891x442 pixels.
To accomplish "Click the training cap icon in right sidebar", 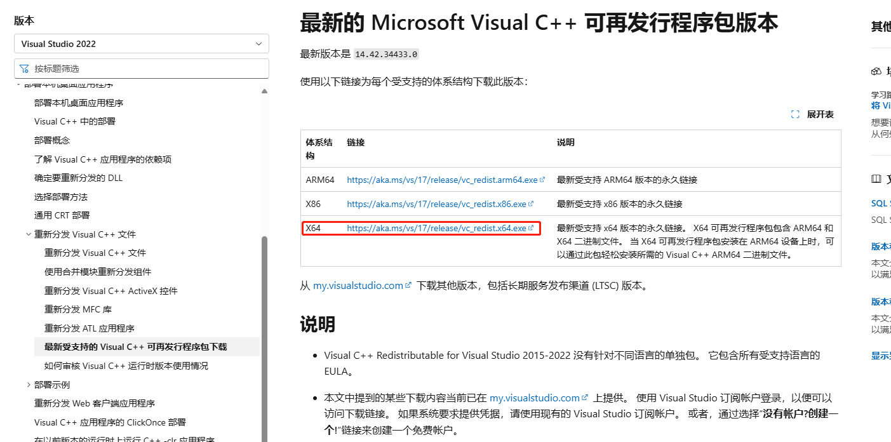I will [876, 70].
